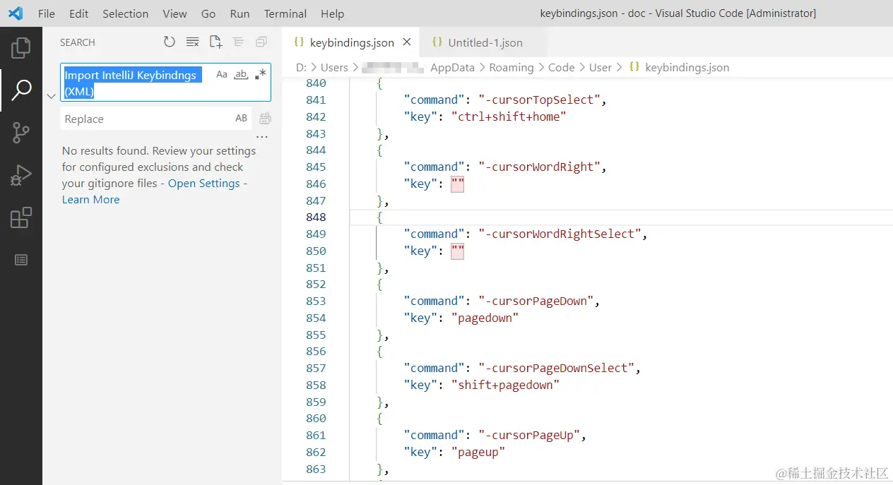Open the Go menu
The width and height of the screenshot is (893, 485).
(208, 13)
